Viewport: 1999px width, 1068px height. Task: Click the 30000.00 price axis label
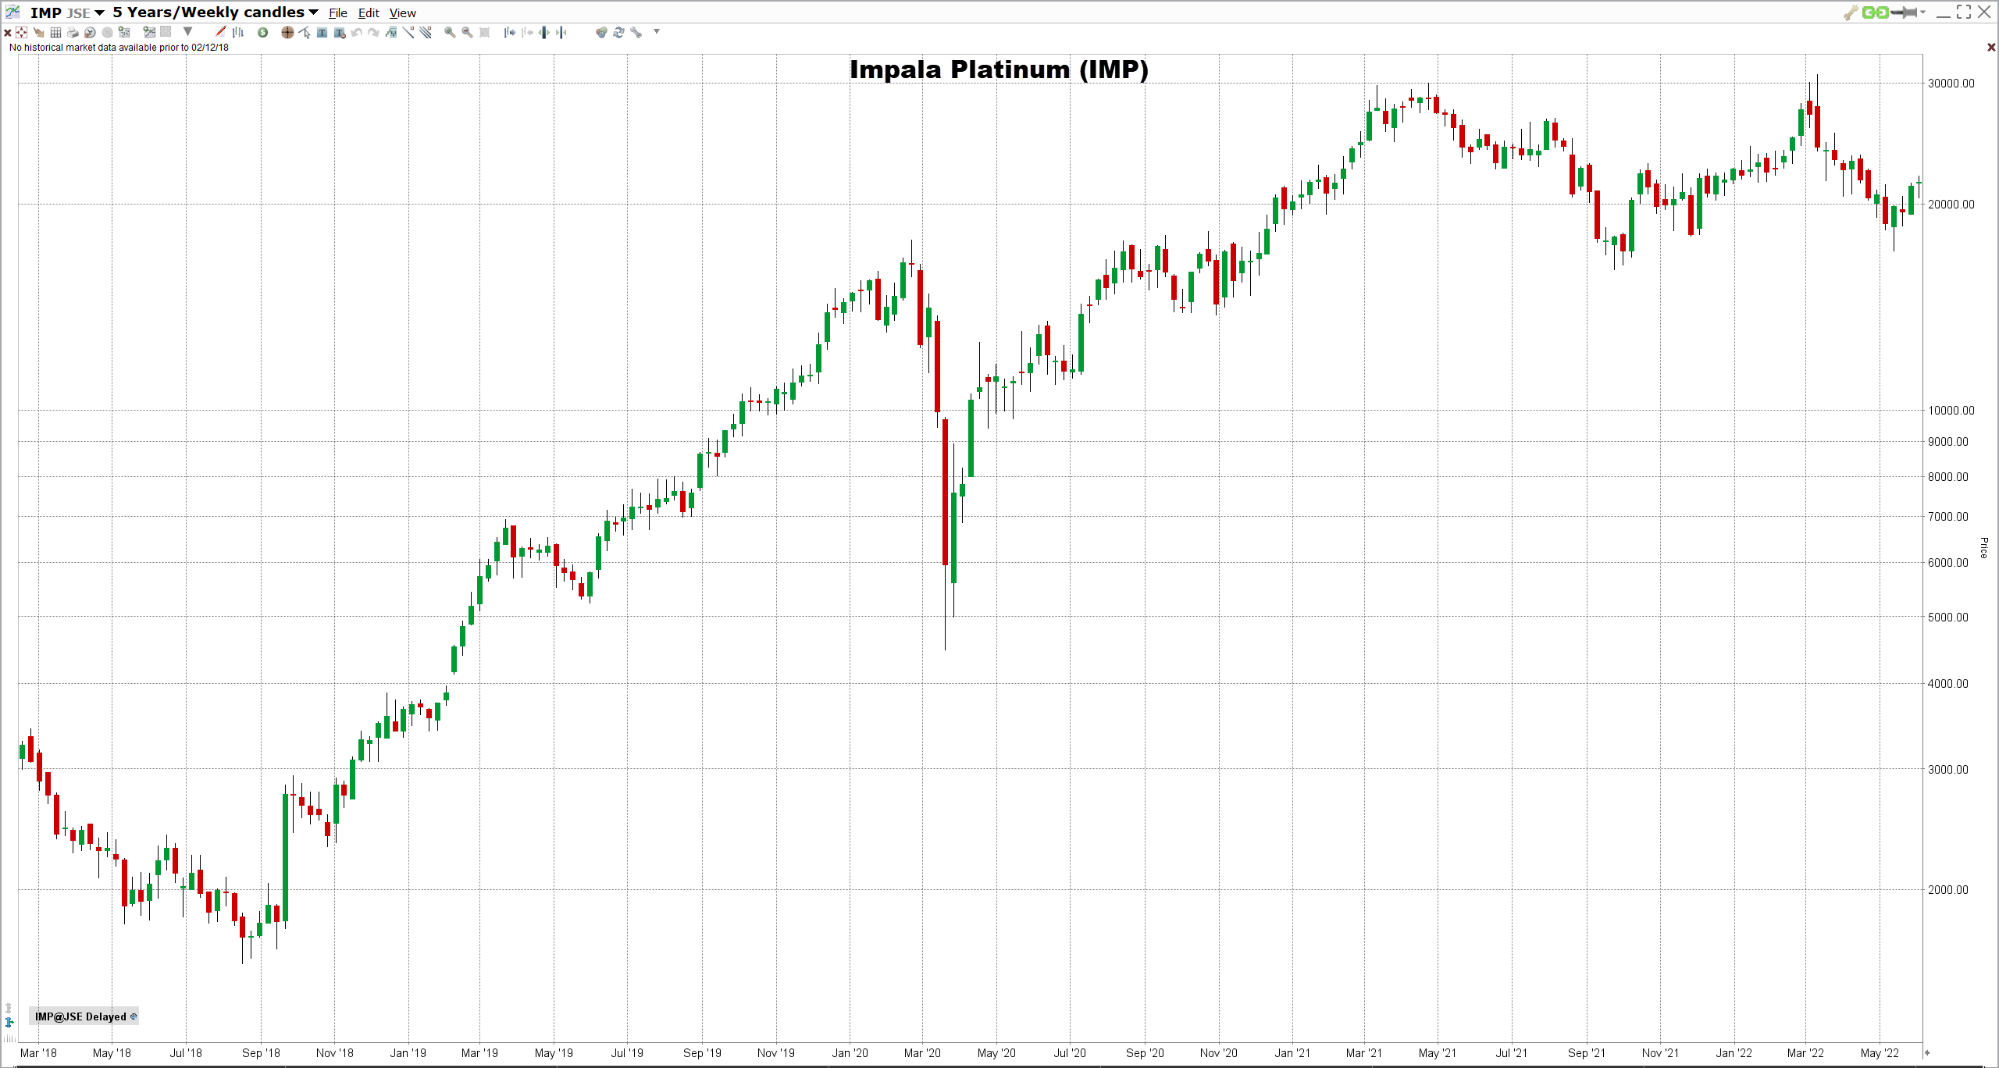tap(1951, 84)
